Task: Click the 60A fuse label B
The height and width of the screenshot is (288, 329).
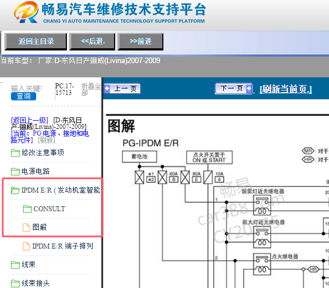Action: coord(173,177)
